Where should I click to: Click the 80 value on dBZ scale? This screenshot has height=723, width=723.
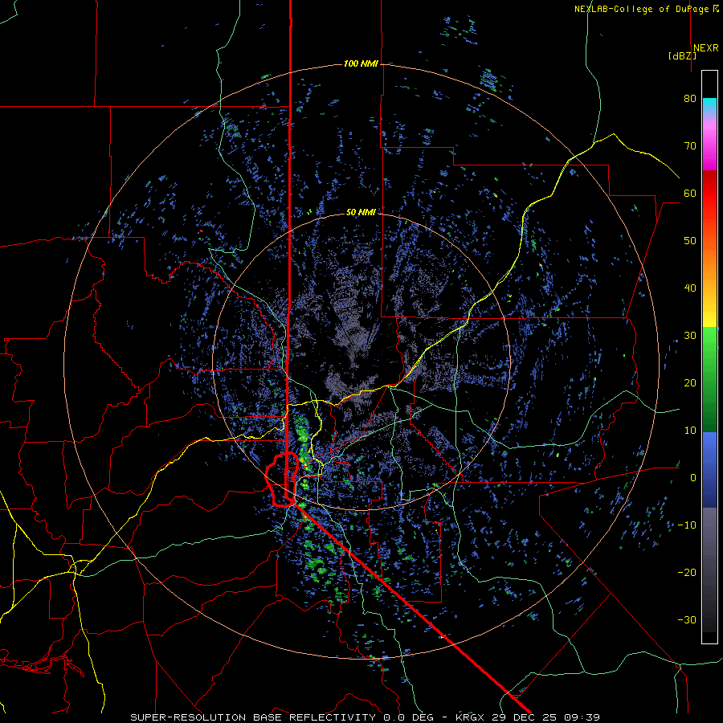click(690, 98)
